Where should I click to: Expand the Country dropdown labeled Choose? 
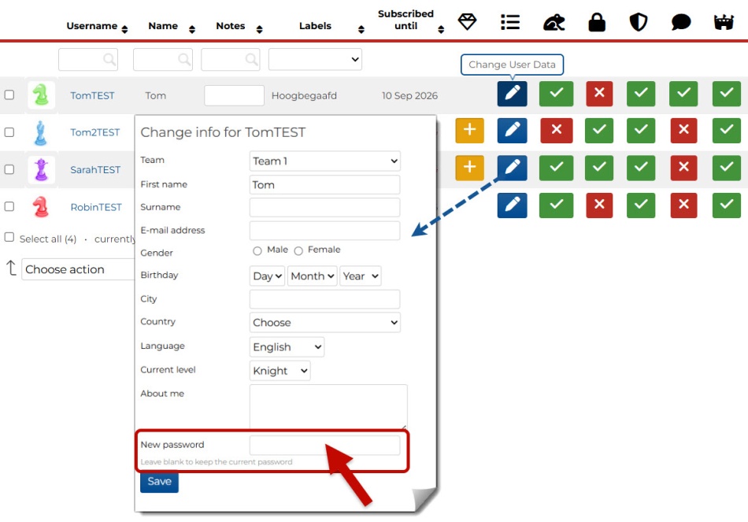pyautogui.click(x=324, y=323)
